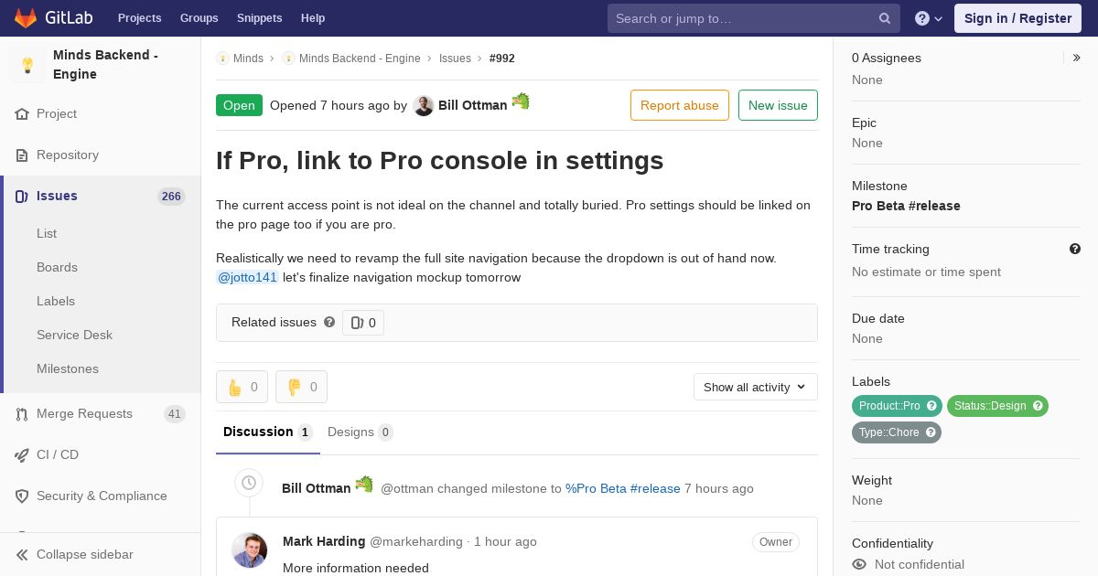Click the Security & Compliance shield icon

point(22,496)
